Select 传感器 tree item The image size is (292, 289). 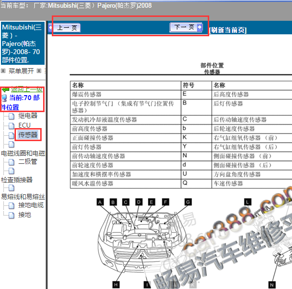[28, 135]
